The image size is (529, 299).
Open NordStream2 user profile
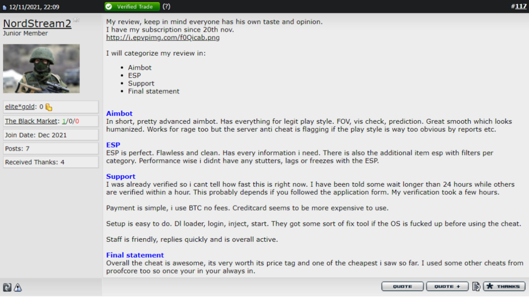(x=37, y=23)
